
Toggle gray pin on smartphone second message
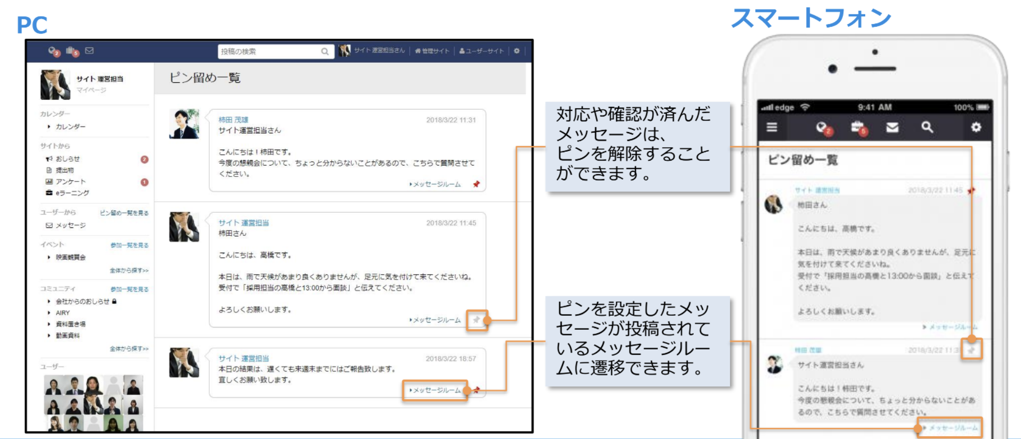coord(972,350)
